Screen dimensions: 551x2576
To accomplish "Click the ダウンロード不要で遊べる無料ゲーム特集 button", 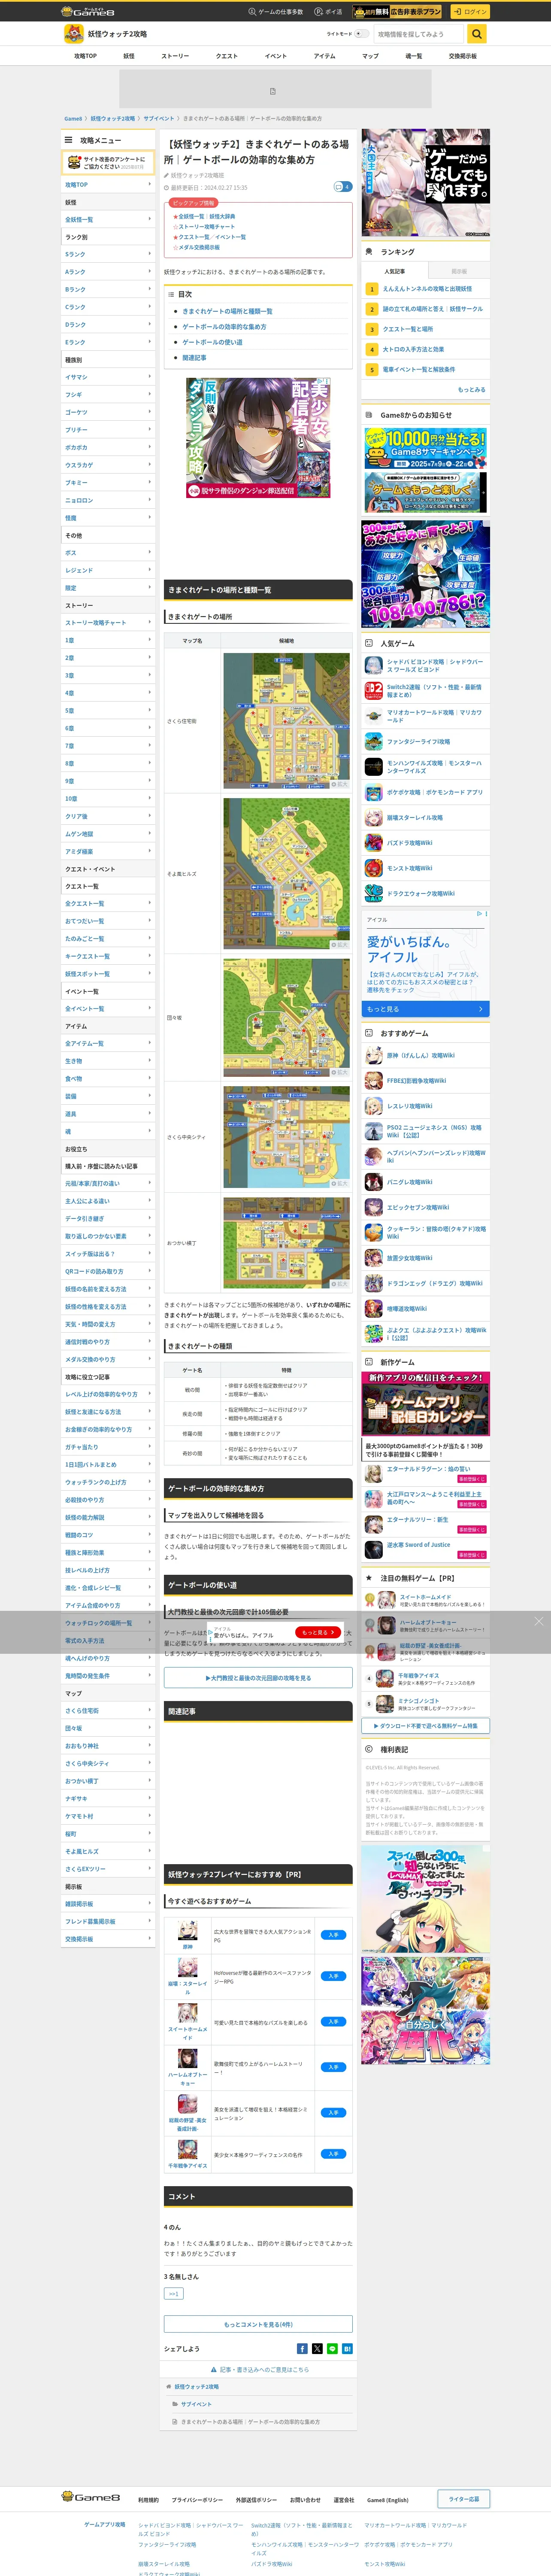I will coord(426,1725).
